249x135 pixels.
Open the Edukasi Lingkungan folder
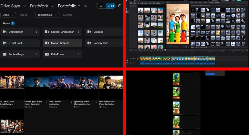[x=63, y=32]
